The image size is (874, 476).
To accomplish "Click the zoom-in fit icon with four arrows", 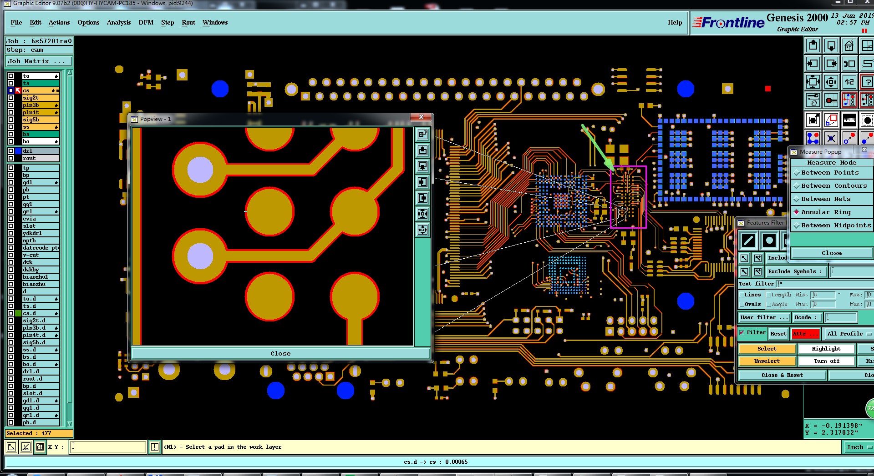I will (x=813, y=82).
